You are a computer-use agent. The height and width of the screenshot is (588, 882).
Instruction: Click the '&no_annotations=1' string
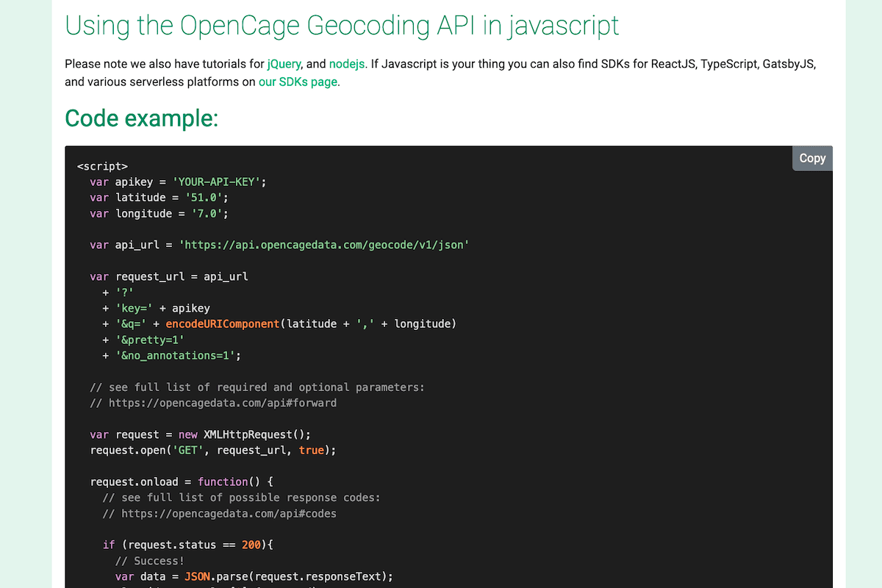[175, 355]
